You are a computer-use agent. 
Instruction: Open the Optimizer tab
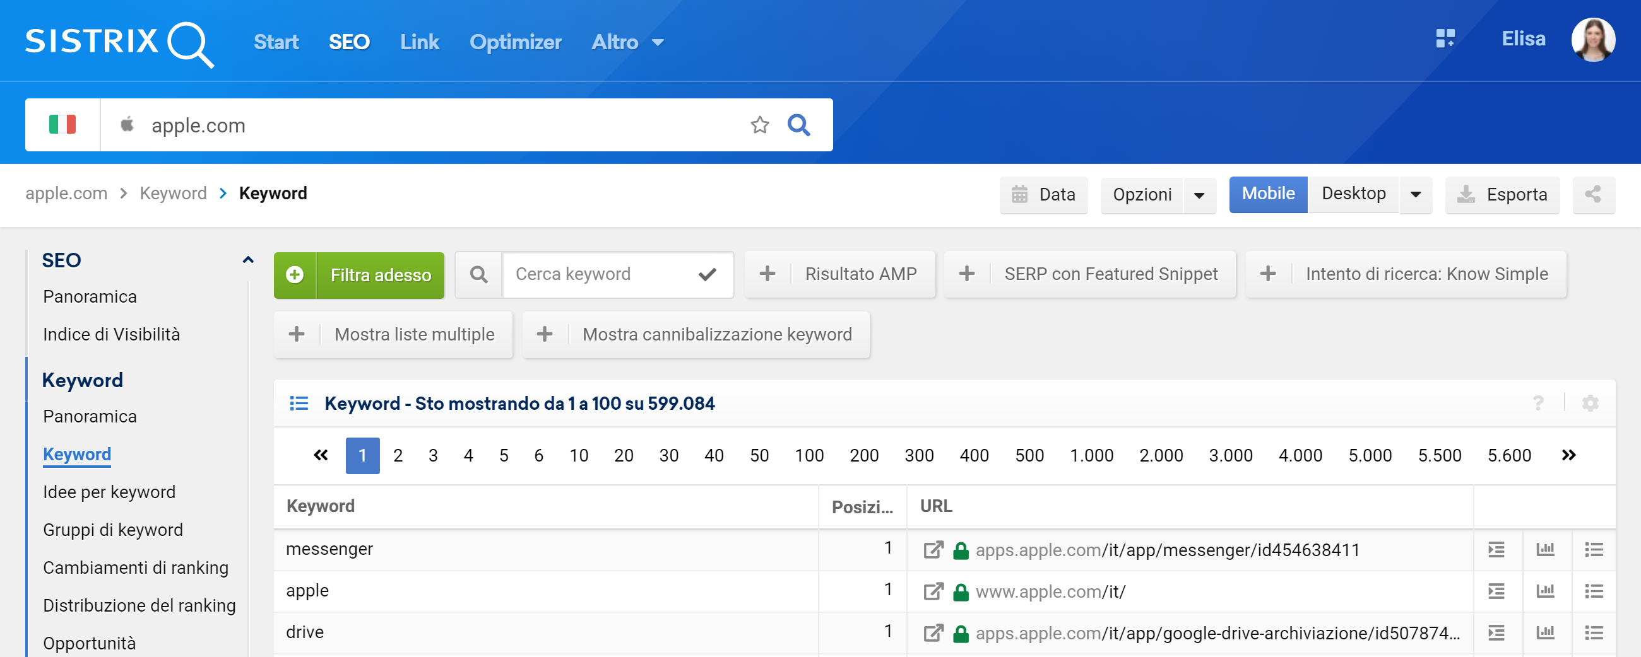(515, 42)
